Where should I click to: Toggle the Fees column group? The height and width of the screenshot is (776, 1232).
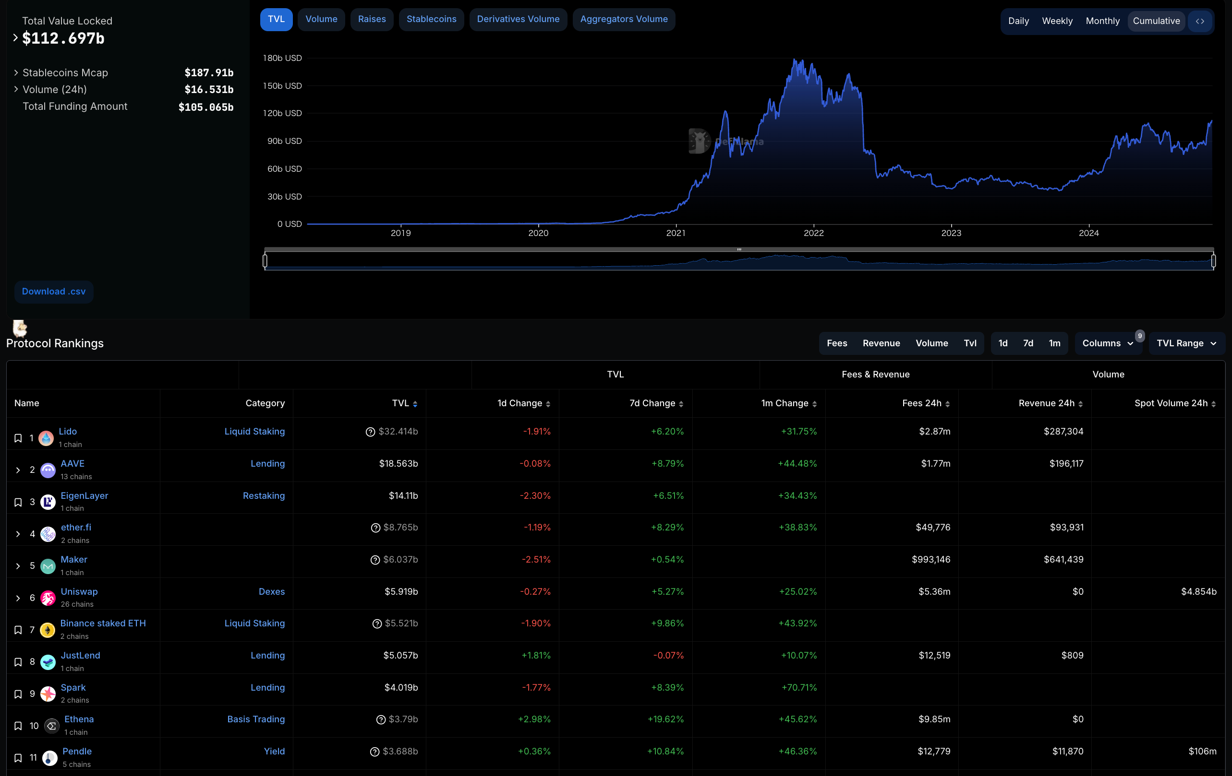[x=836, y=343]
